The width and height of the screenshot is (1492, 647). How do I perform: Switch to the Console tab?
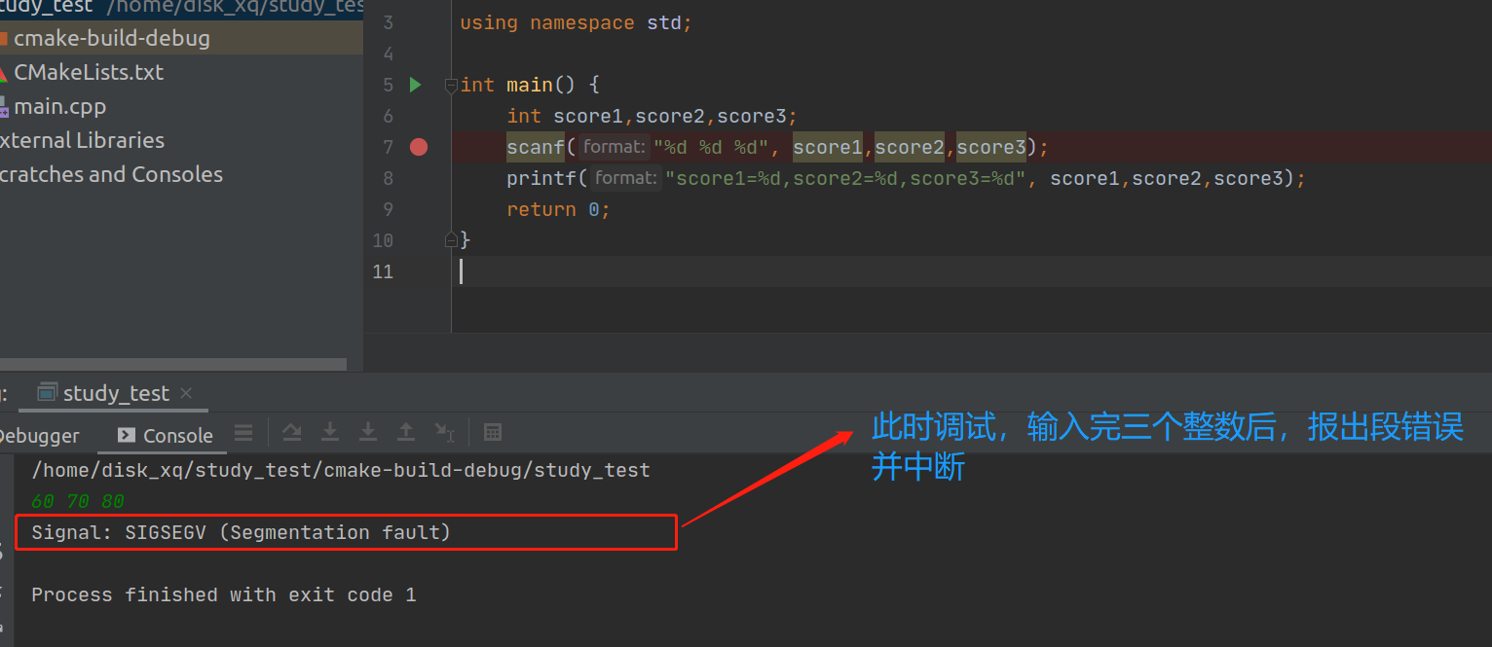165,436
